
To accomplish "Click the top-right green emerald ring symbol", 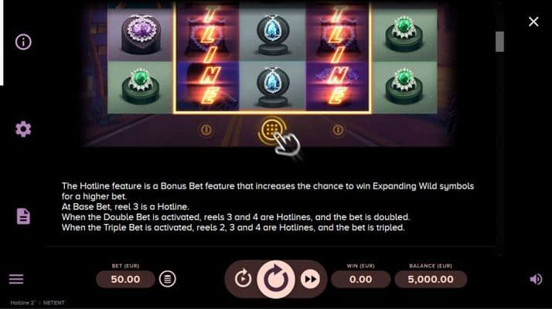I will tap(404, 34).
